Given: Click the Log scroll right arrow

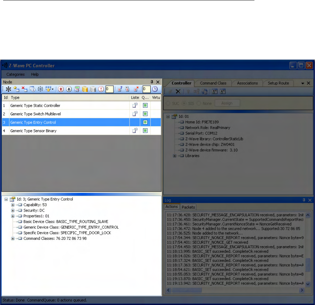Looking at the screenshot, I should (302, 290).
